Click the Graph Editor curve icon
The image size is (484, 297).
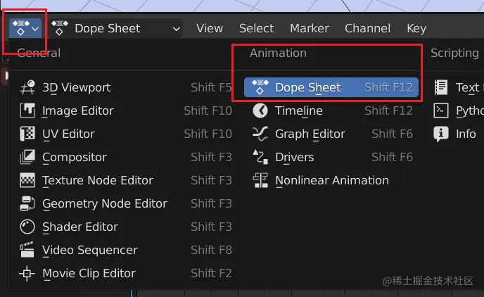click(260, 134)
